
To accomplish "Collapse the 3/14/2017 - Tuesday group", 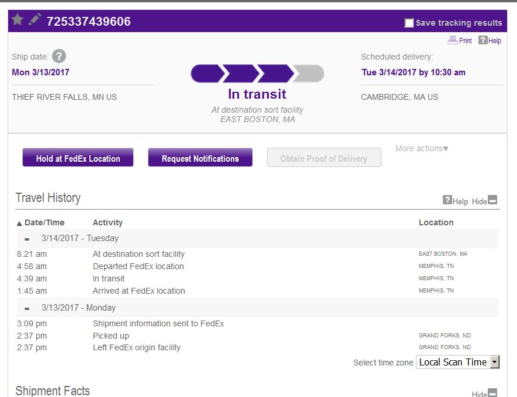I will (x=27, y=239).
